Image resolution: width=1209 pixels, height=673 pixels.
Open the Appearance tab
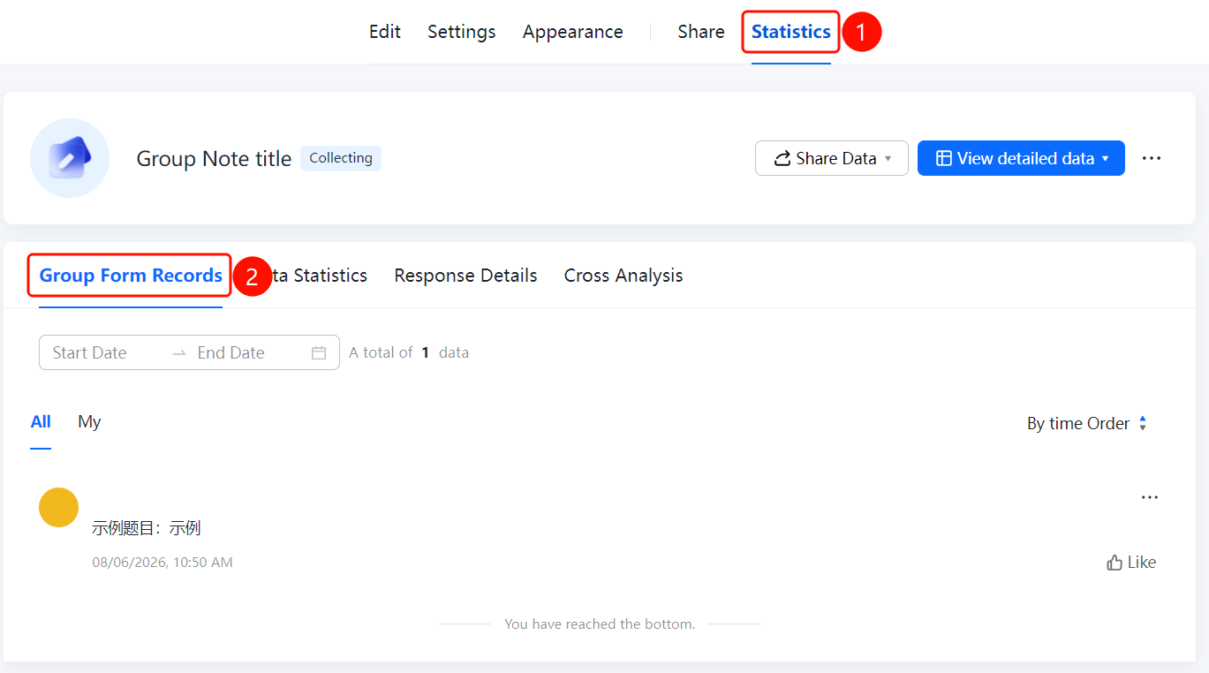(573, 32)
